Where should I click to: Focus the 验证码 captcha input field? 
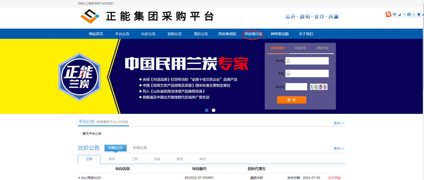click(x=296, y=86)
